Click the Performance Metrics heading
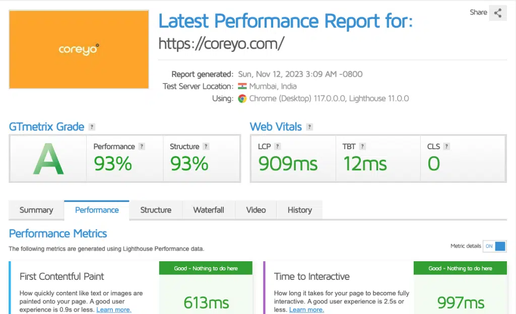 pos(58,234)
